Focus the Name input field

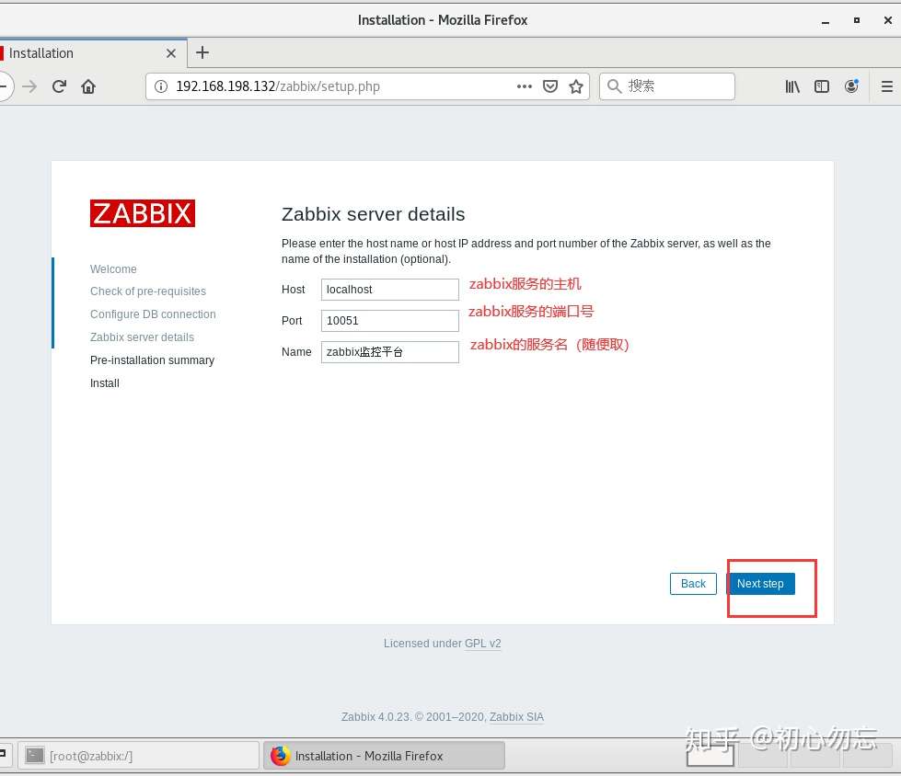click(389, 352)
